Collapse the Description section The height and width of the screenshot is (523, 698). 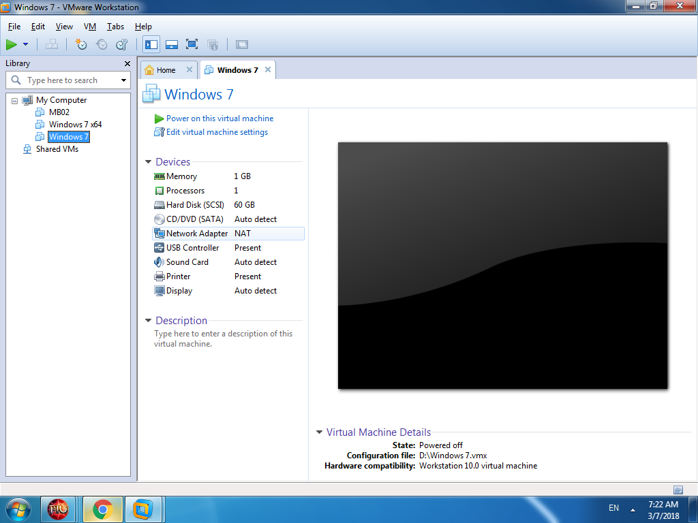[148, 321]
